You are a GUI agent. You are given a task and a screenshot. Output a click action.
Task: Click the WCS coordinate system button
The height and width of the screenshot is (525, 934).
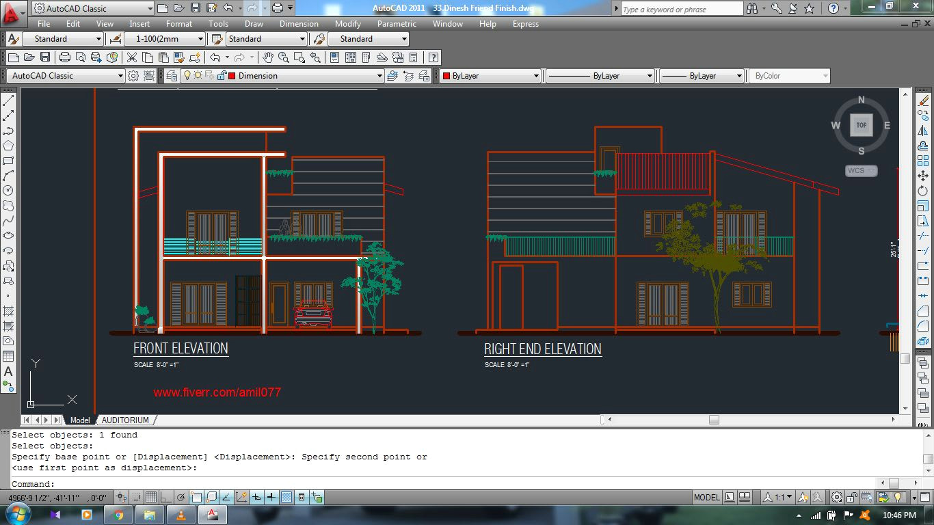point(861,171)
